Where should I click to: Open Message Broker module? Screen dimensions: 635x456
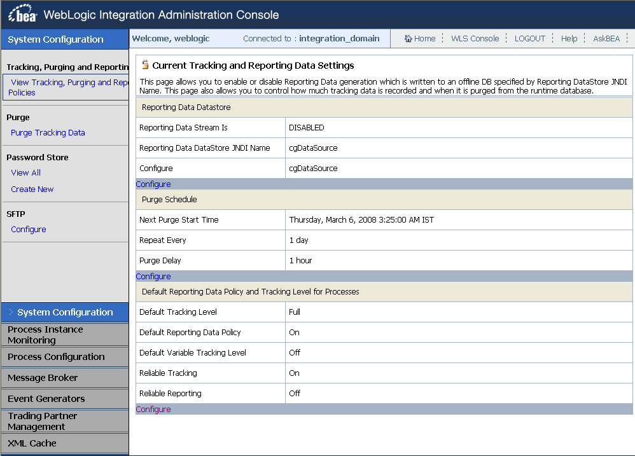pos(65,378)
